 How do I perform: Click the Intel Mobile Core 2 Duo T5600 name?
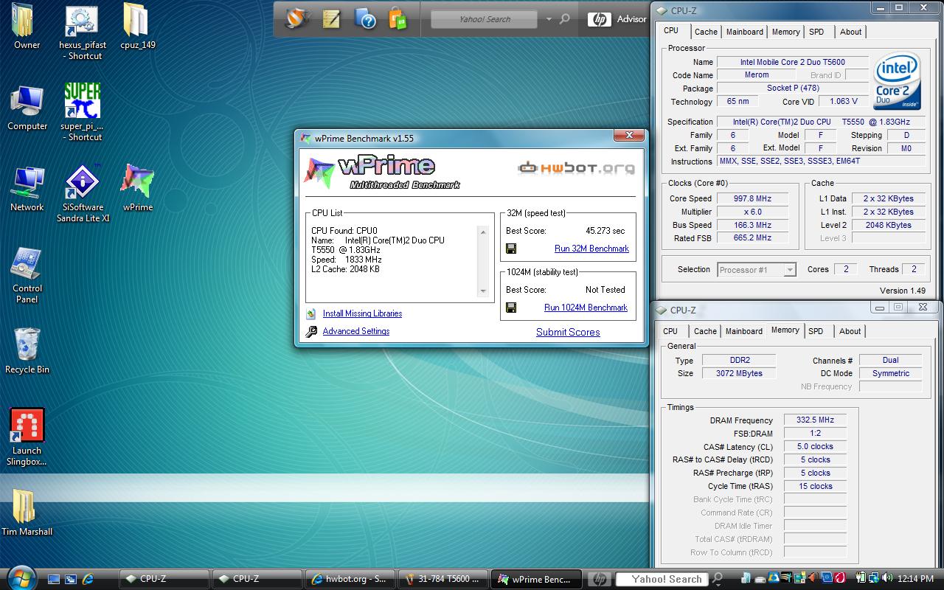(x=793, y=62)
